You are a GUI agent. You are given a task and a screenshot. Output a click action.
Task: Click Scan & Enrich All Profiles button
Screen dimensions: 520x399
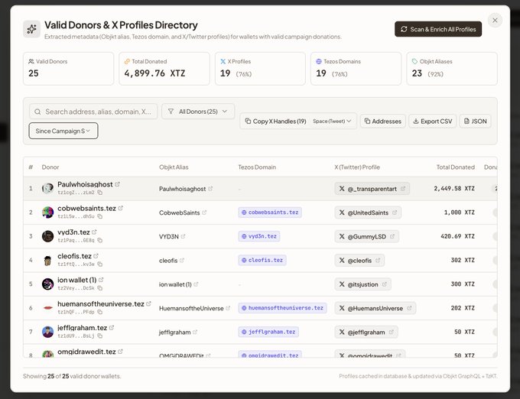coord(438,29)
